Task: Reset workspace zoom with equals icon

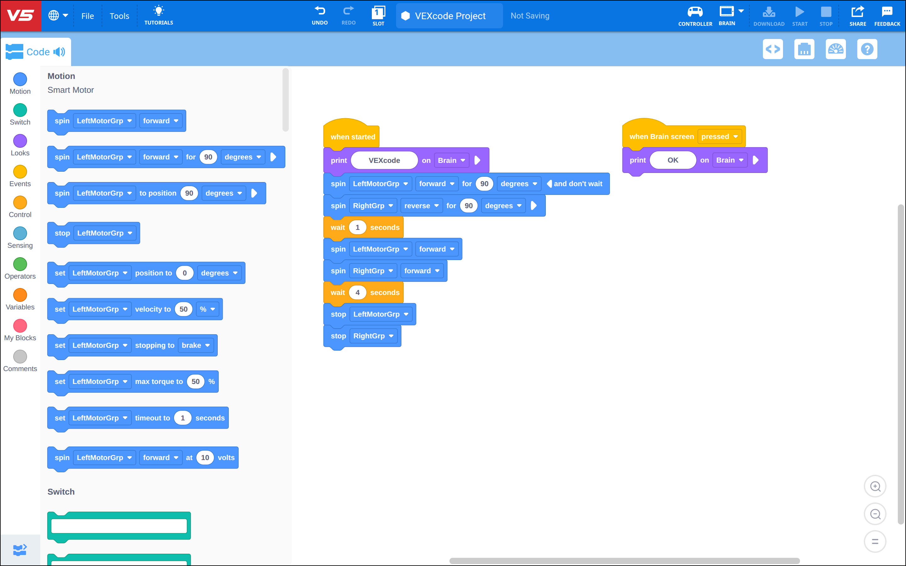Action: tap(875, 541)
